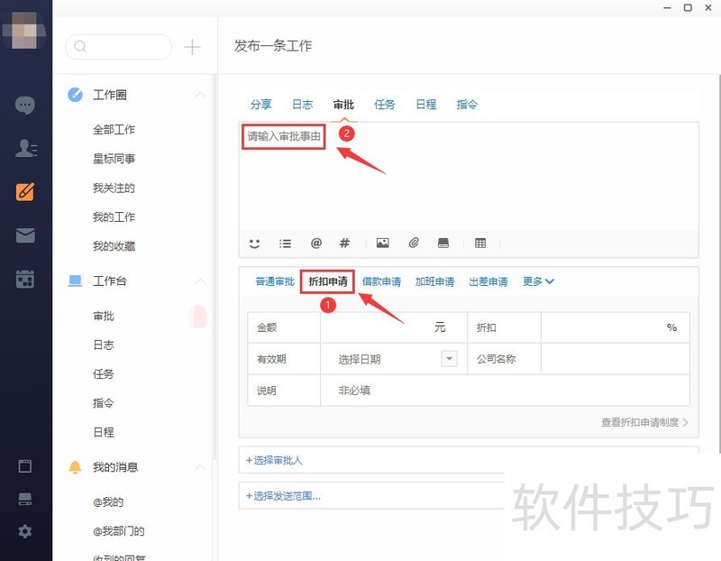
Task: Open @我的 messages
Action: (108, 502)
